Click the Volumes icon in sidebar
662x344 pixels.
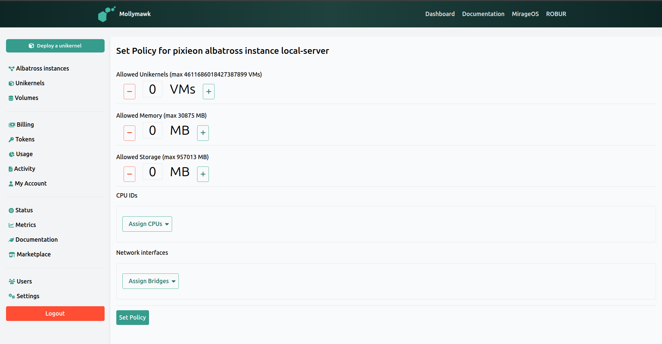(11, 98)
